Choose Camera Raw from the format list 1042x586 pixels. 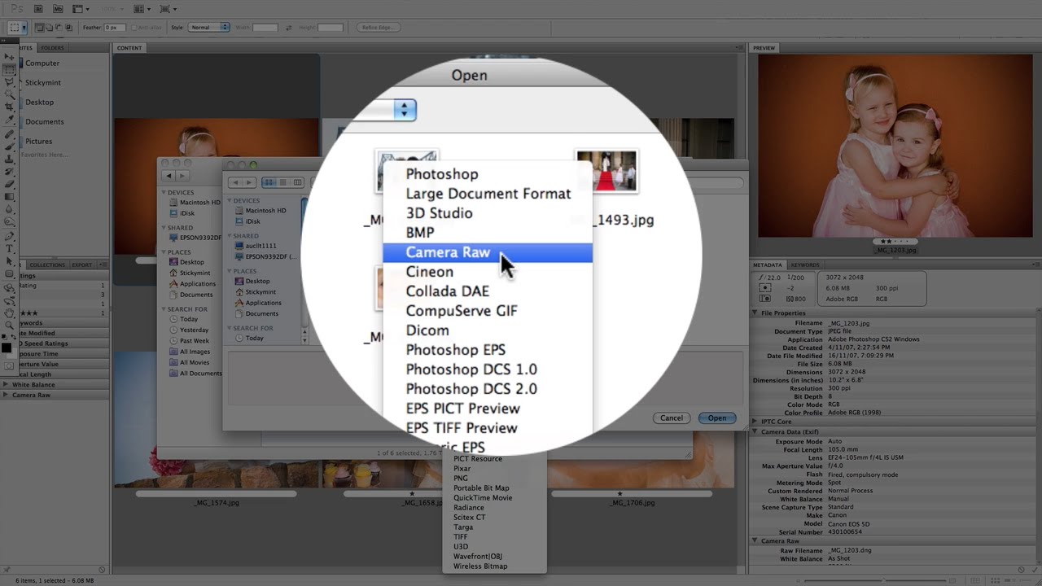pos(488,252)
